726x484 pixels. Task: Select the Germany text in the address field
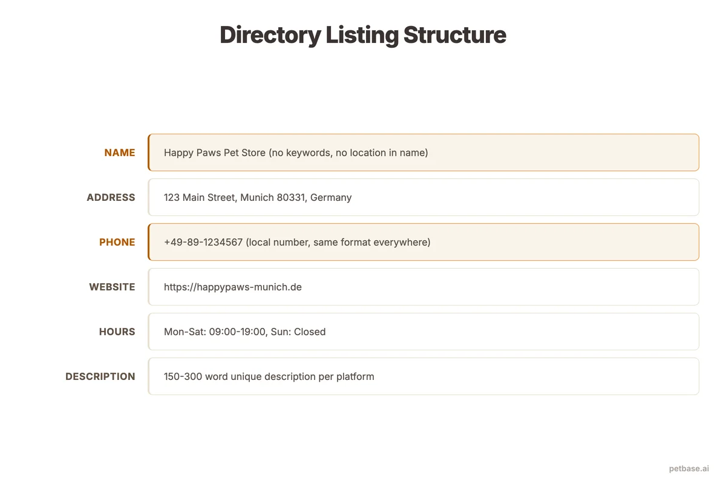coord(332,197)
